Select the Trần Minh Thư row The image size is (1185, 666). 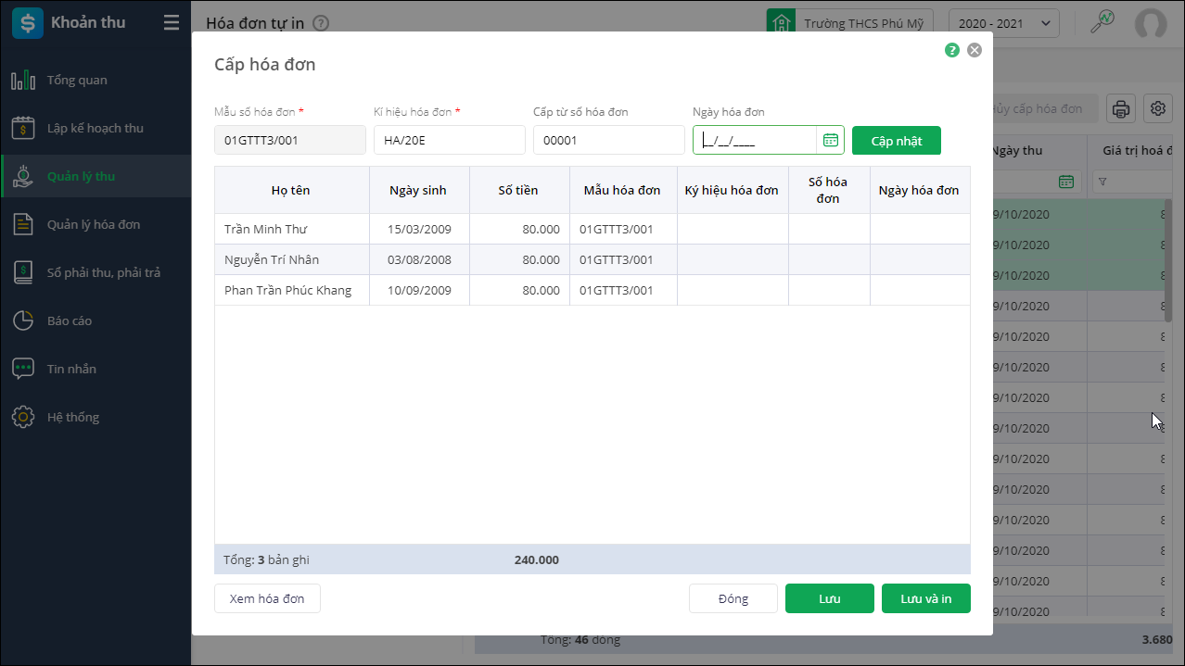coord(592,229)
